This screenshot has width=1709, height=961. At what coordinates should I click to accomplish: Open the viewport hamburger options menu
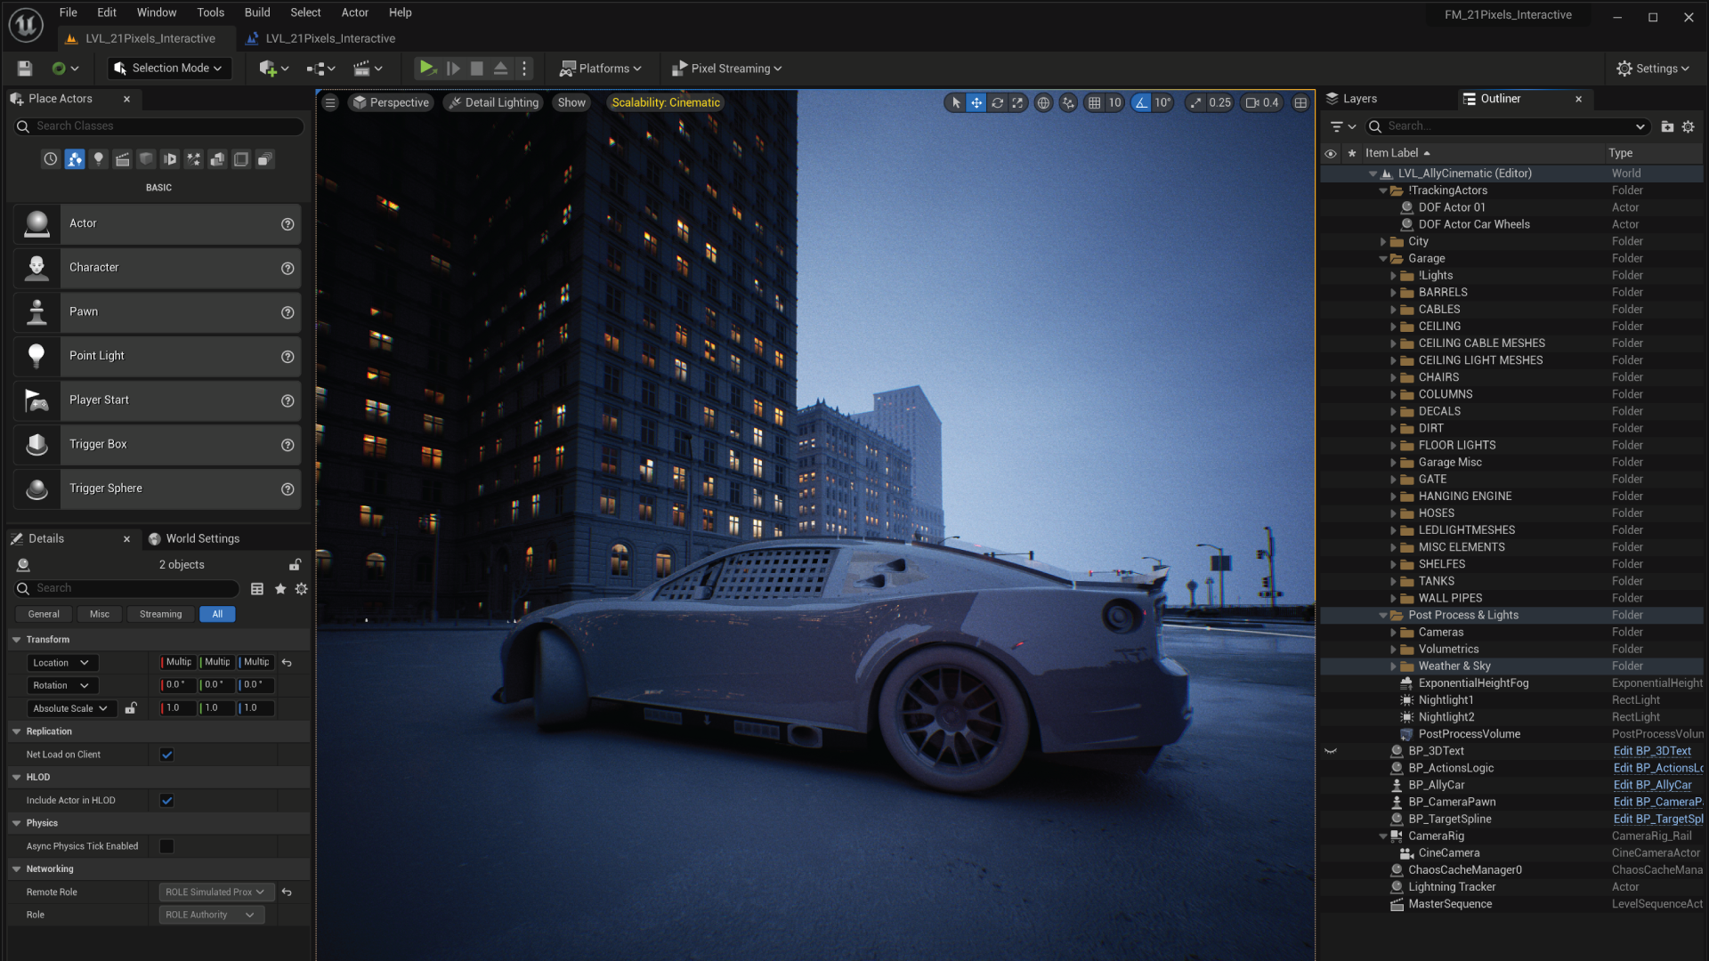point(330,103)
